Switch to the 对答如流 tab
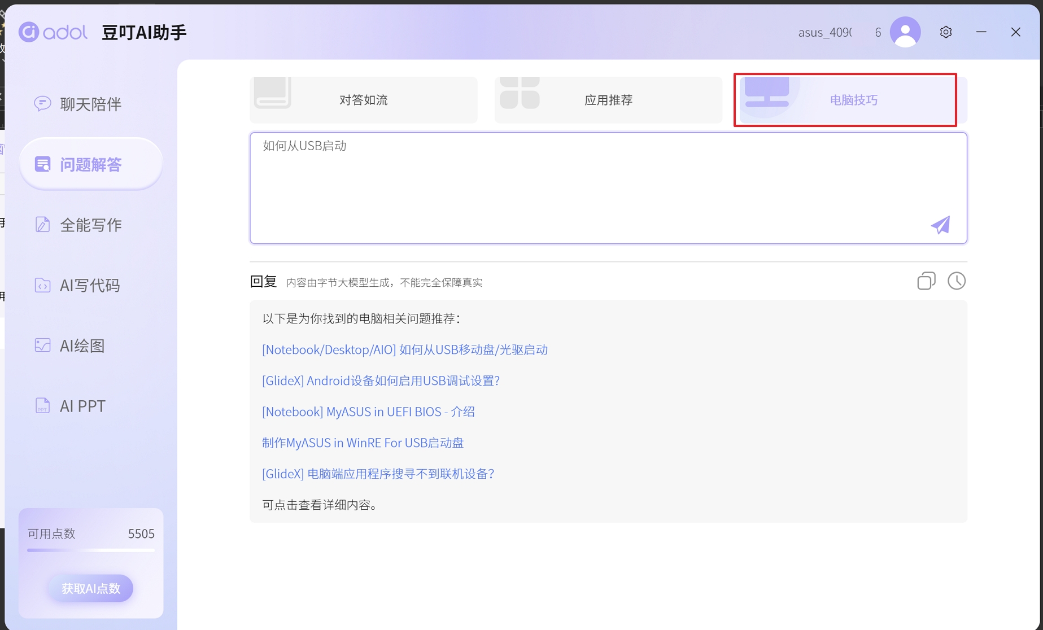This screenshot has width=1043, height=630. pyautogui.click(x=364, y=100)
